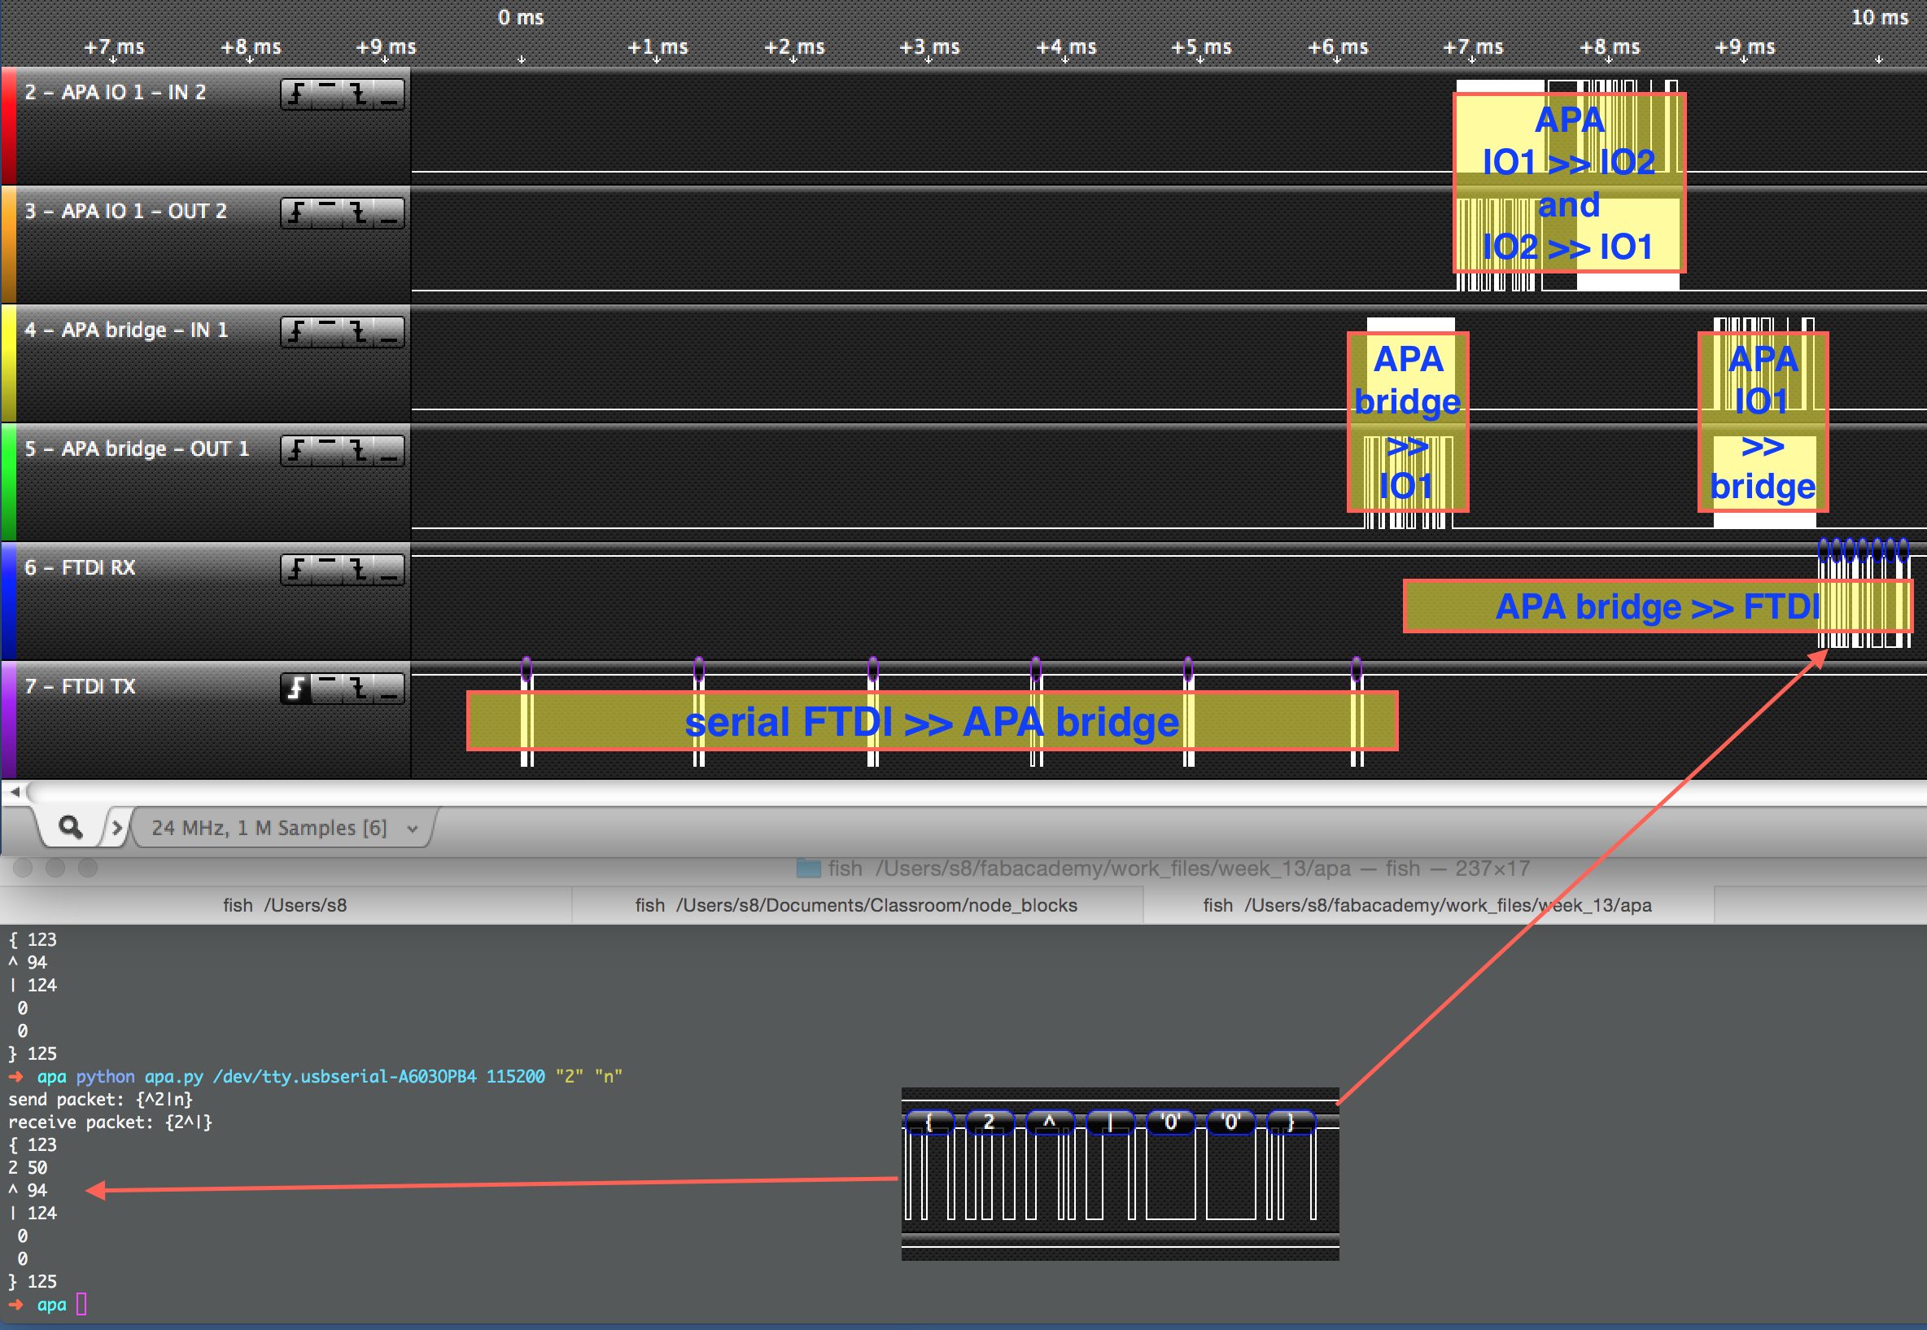Toggle active rising-edge trigger on FTDI TX
This screenshot has width=1927, height=1330.
pyautogui.click(x=296, y=689)
